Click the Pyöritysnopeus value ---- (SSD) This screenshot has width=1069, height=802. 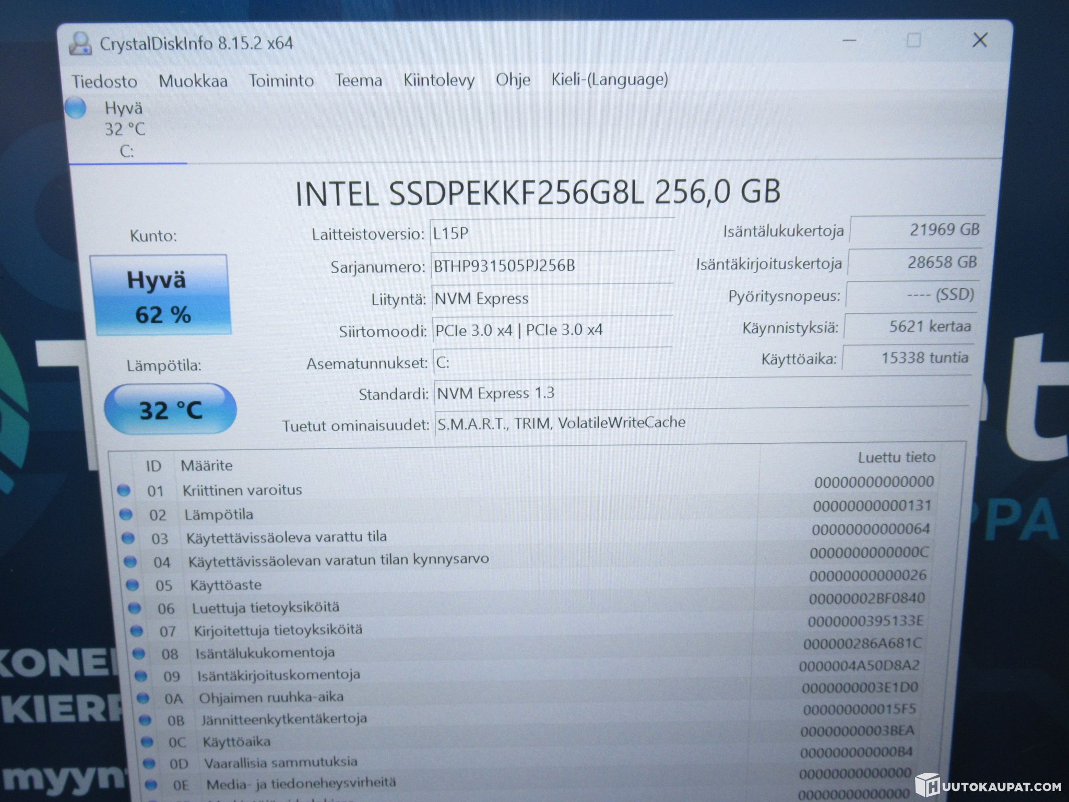click(x=912, y=294)
